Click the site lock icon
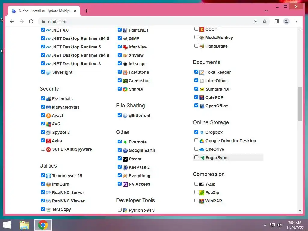The height and width of the screenshot is (231, 308). [x=43, y=21]
